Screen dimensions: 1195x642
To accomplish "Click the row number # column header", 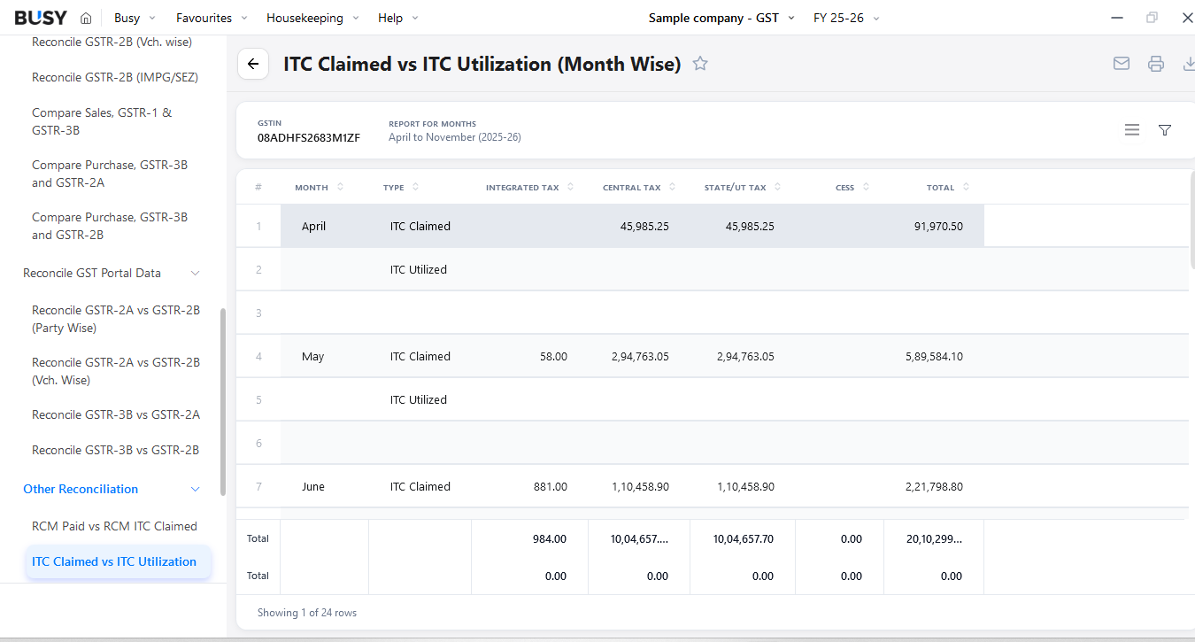I will pos(258,187).
